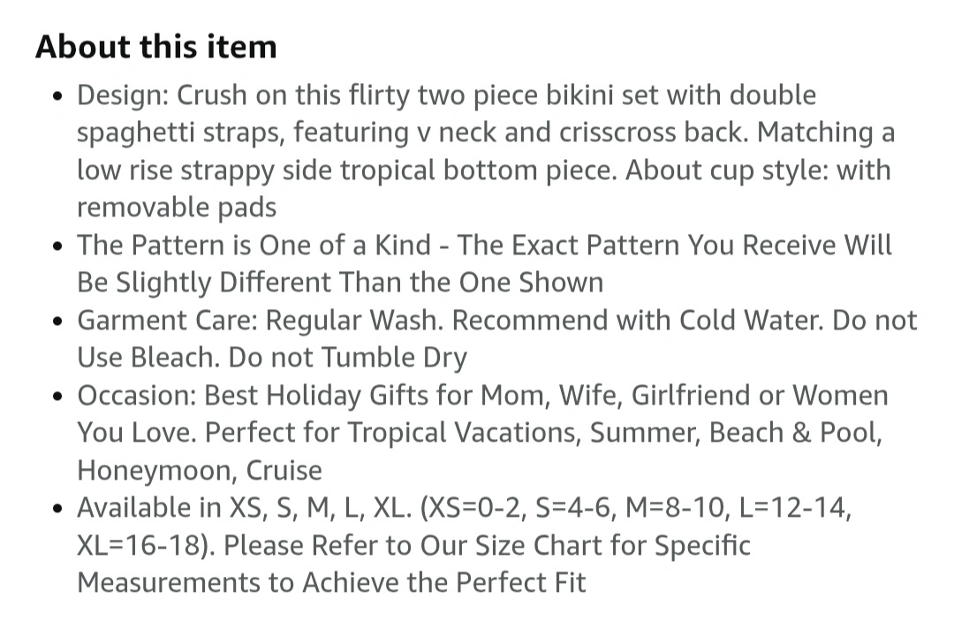Click the 'Honeymoon, Cruise' text
Screen dimensions: 954x644
coord(200,471)
